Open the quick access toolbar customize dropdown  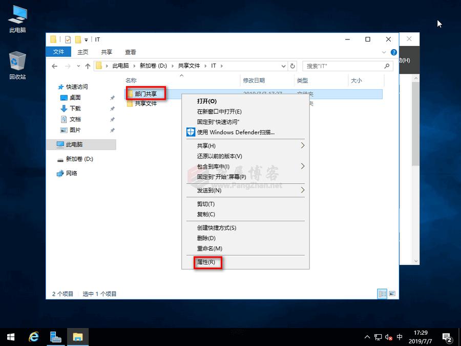pos(86,39)
